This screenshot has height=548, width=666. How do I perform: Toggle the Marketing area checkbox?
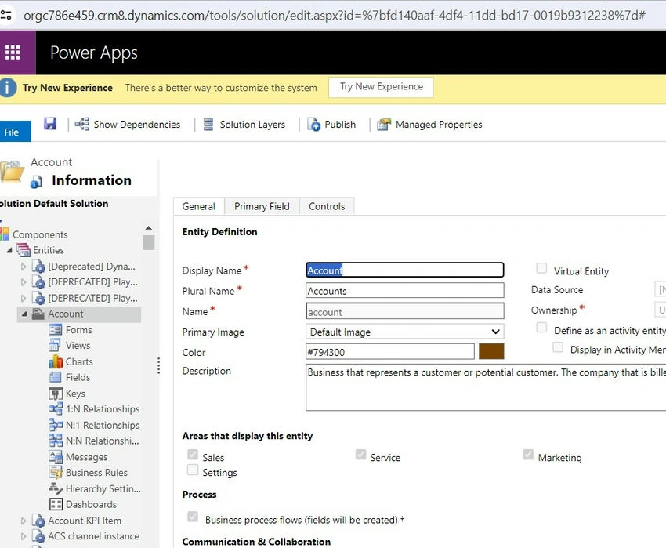528,455
